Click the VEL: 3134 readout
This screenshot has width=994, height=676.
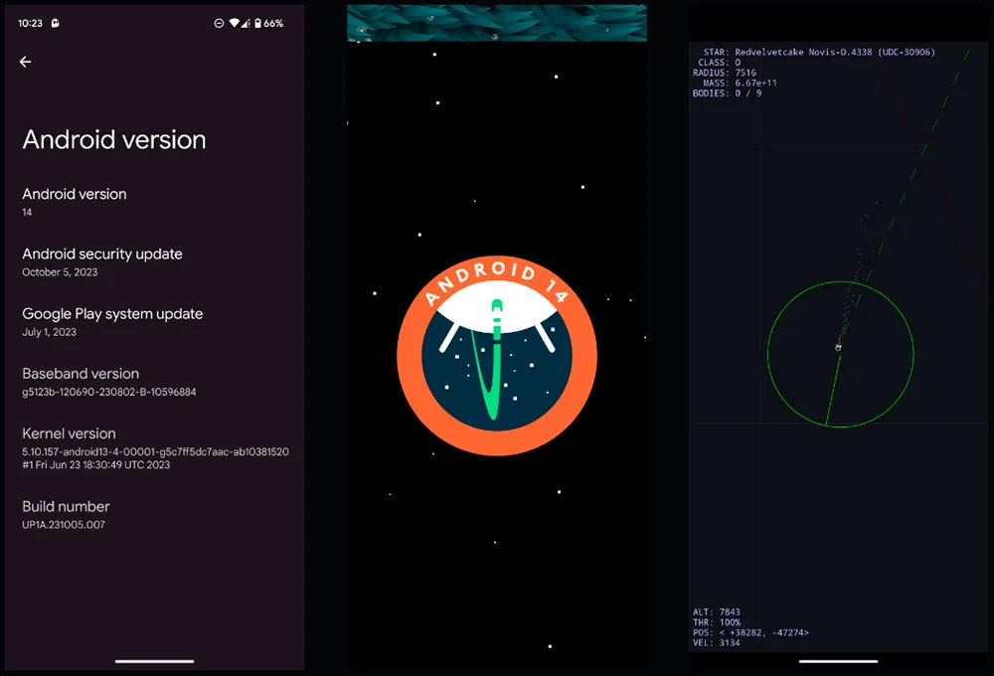click(x=717, y=642)
